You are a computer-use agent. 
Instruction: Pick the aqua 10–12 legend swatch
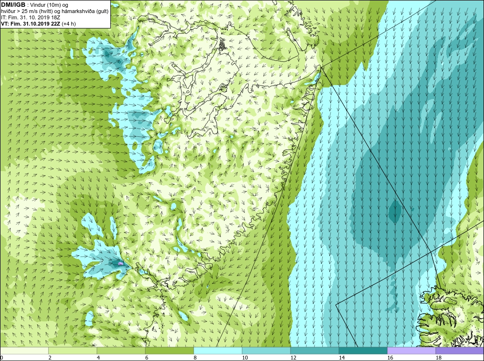(x=266, y=350)
